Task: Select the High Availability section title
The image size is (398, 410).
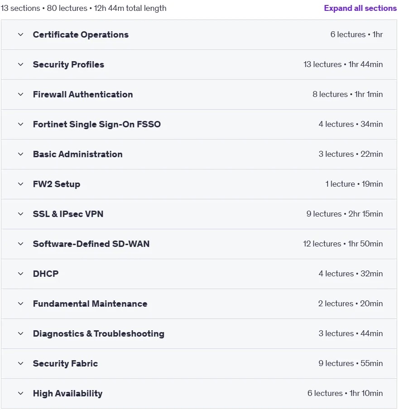Action: 67,393
